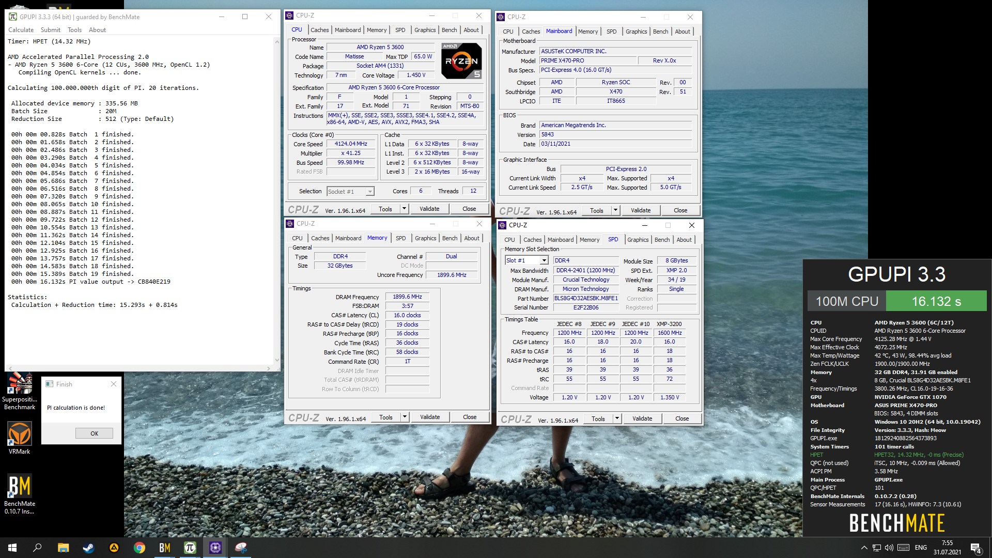Open BenchMate 0.10.7 desktop installer icon
Image resolution: width=992 pixels, height=558 pixels.
click(20, 494)
